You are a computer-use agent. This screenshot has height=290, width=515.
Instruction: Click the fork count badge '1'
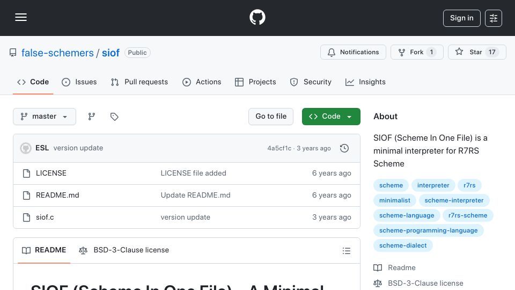431,52
